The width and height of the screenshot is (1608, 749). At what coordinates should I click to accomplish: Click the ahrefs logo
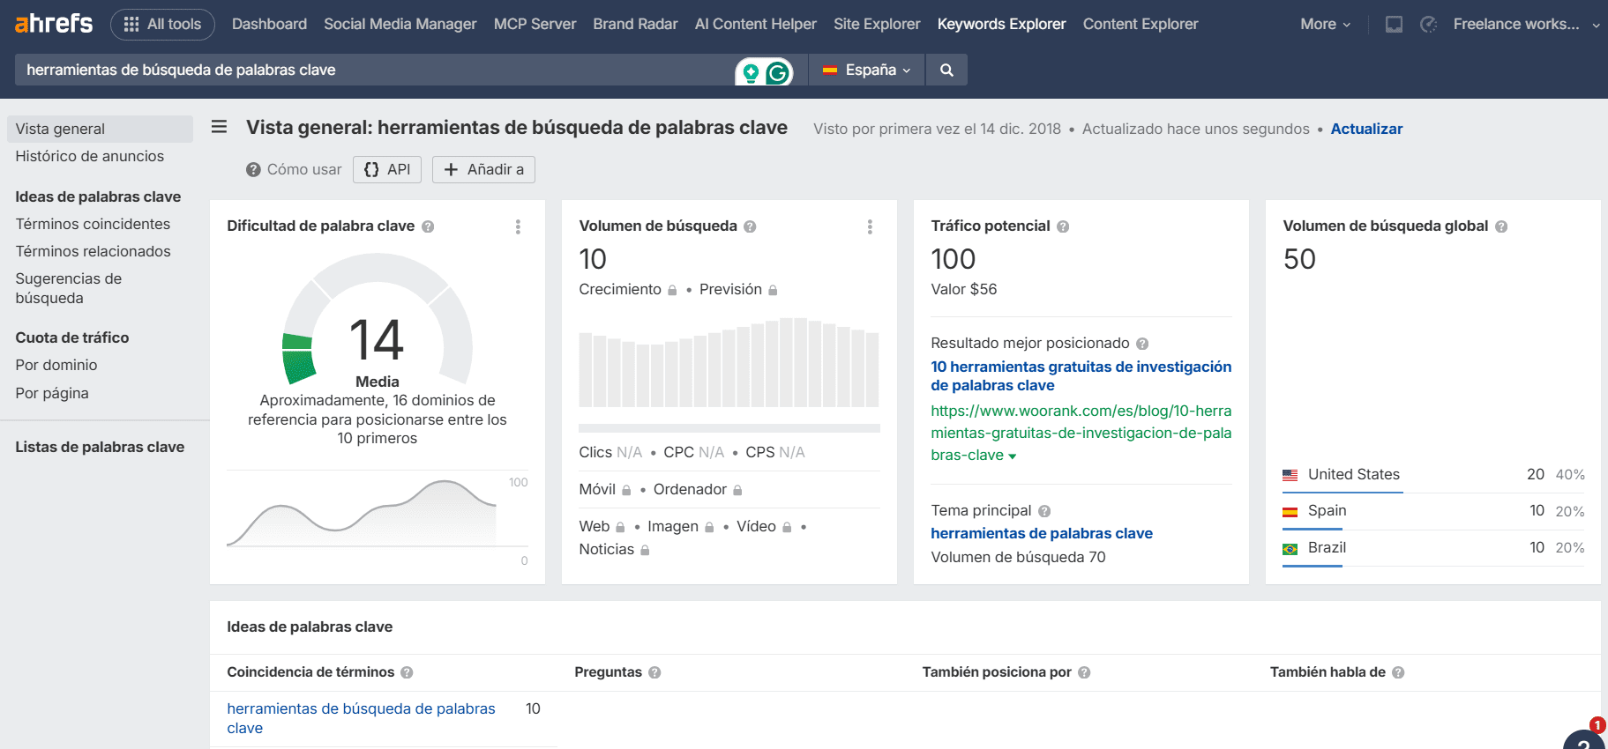point(54,24)
